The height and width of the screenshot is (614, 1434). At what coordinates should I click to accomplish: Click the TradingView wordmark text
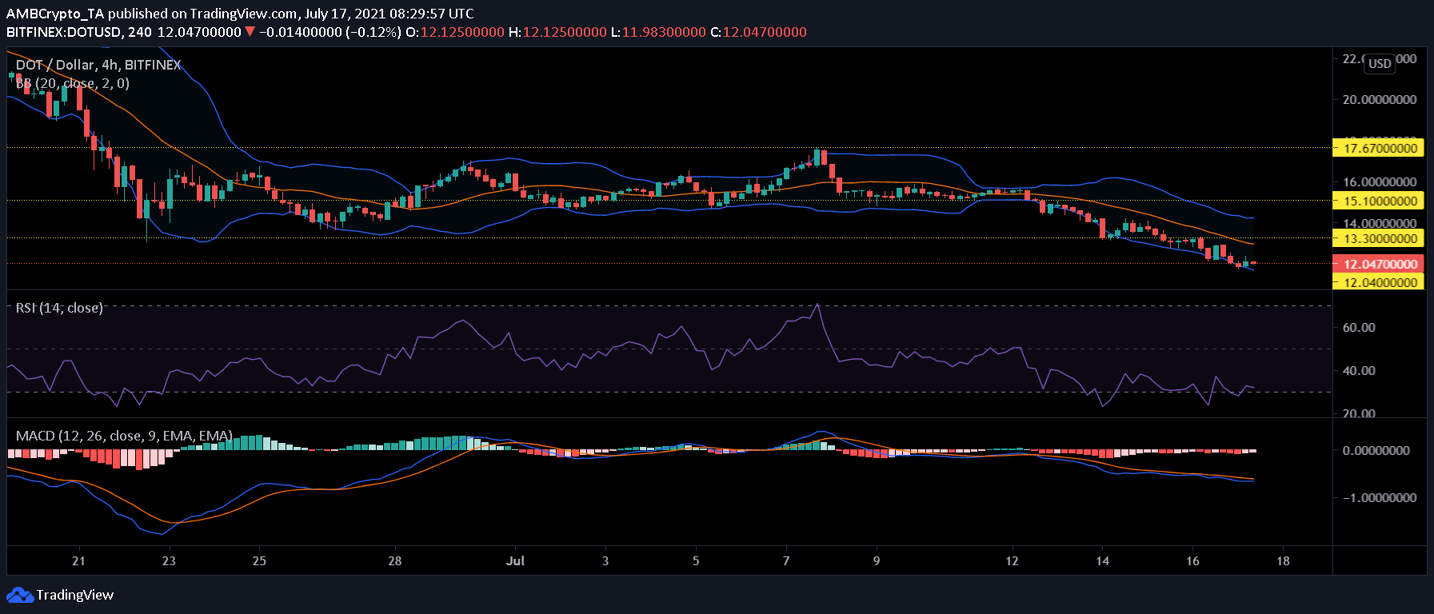(x=75, y=595)
